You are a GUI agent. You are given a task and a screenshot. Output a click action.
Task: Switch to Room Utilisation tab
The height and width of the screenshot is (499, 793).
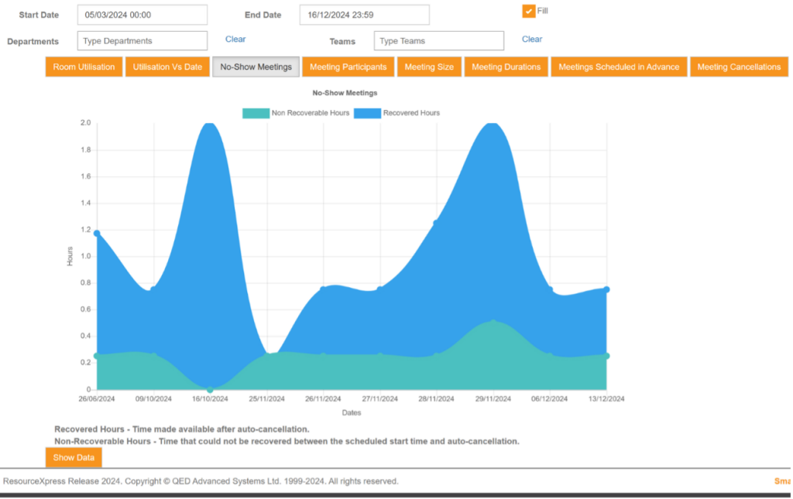tap(84, 67)
